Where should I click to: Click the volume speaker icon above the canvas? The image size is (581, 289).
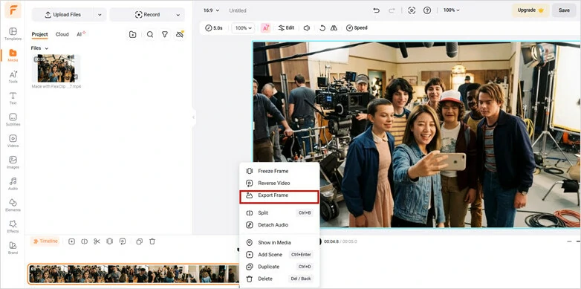[306, 27]
